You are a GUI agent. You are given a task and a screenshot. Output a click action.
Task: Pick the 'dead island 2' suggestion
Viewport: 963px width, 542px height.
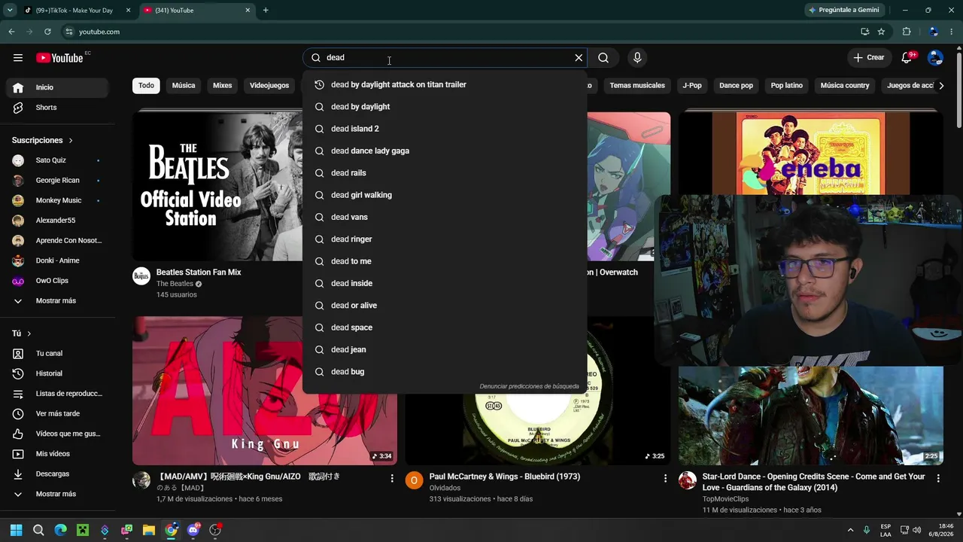pyautogui.click(x=445, y=129)
